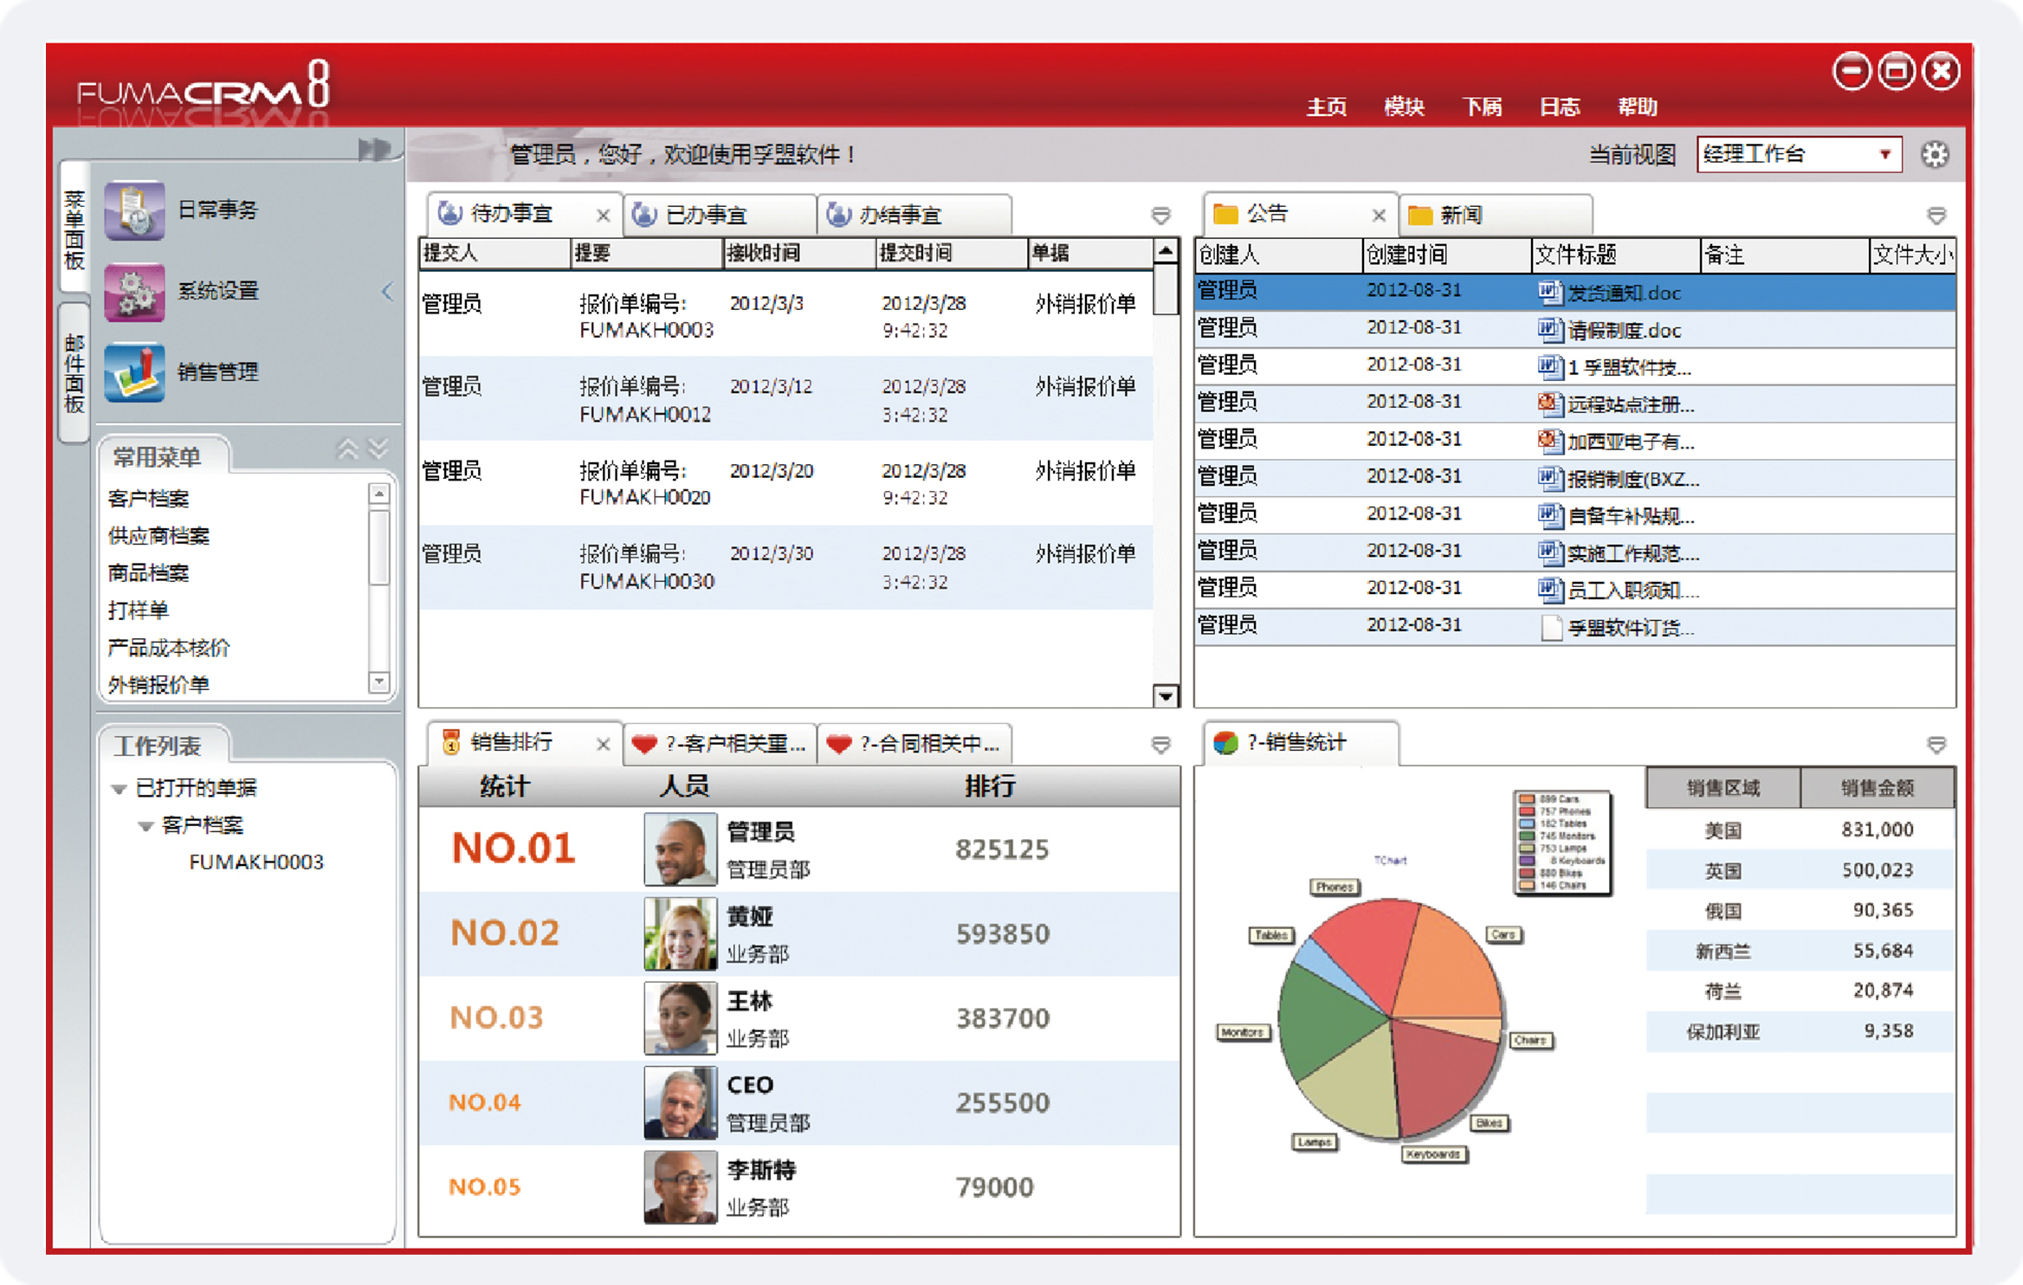The width and height of the screenshot is (2023, 1285).
Task: Collapse the 已打开的单据 tree node
Action: coord(120,788)
